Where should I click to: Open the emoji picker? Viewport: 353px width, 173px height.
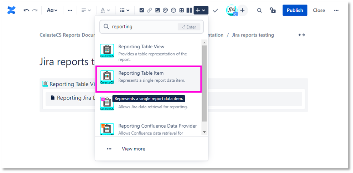173,10
